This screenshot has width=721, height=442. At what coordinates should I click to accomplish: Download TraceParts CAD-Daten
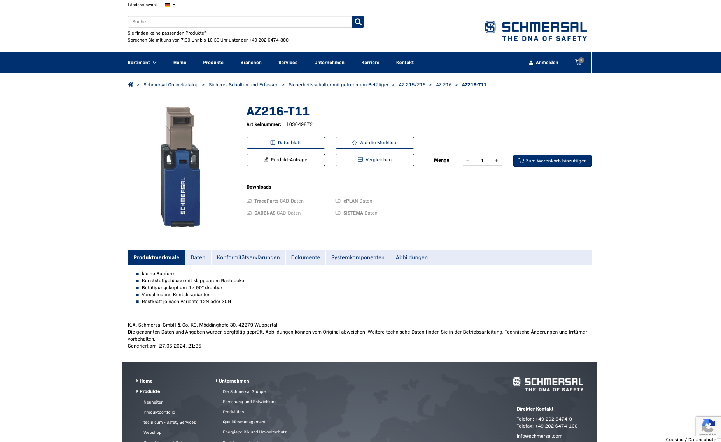[x=275, y=201]
